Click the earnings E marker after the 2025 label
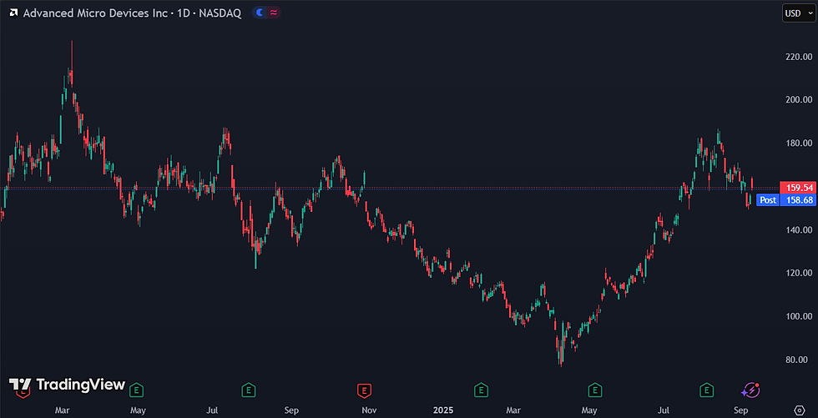 481,389
